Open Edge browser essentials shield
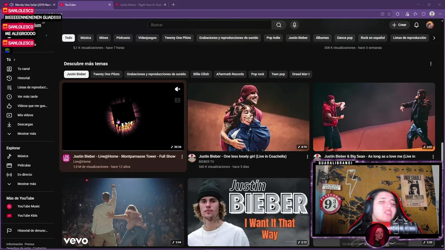The width and height of the screenshot is (445, 250). [424, 14]
